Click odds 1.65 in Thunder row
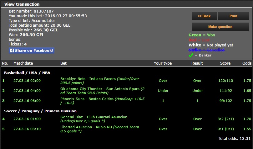This screenshot has height=149, width=253. (247, 91)
